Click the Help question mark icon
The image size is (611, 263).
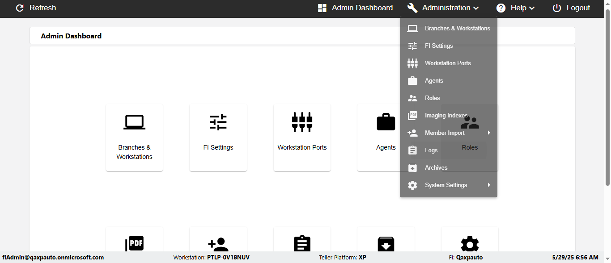click(501, 8)
